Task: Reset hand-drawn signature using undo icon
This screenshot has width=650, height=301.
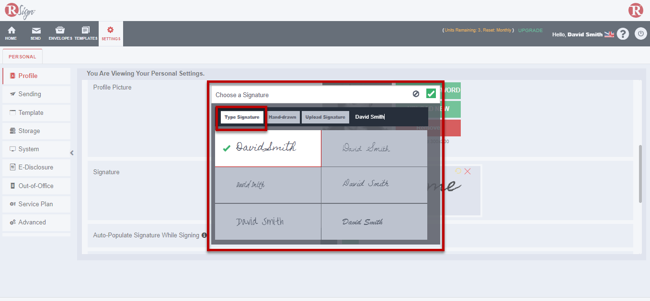Action: coord(459,171)
